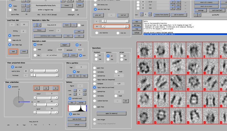Select the 'Keep only 2d' radio option

(x=10, y=40)
